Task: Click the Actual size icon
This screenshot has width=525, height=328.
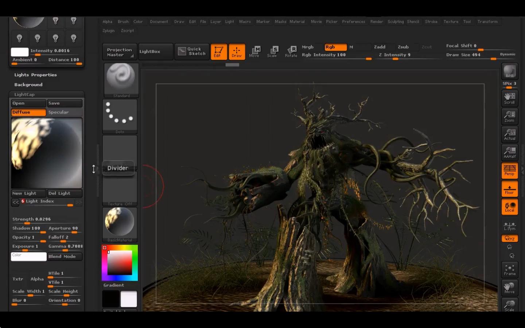Action: pyautogui.click(x=510, y=134)
